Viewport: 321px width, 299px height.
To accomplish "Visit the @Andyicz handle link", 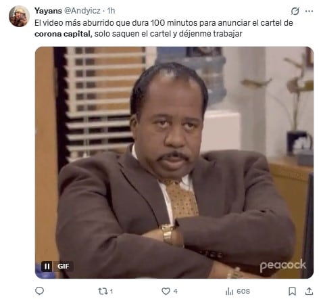I will (82, 11).
